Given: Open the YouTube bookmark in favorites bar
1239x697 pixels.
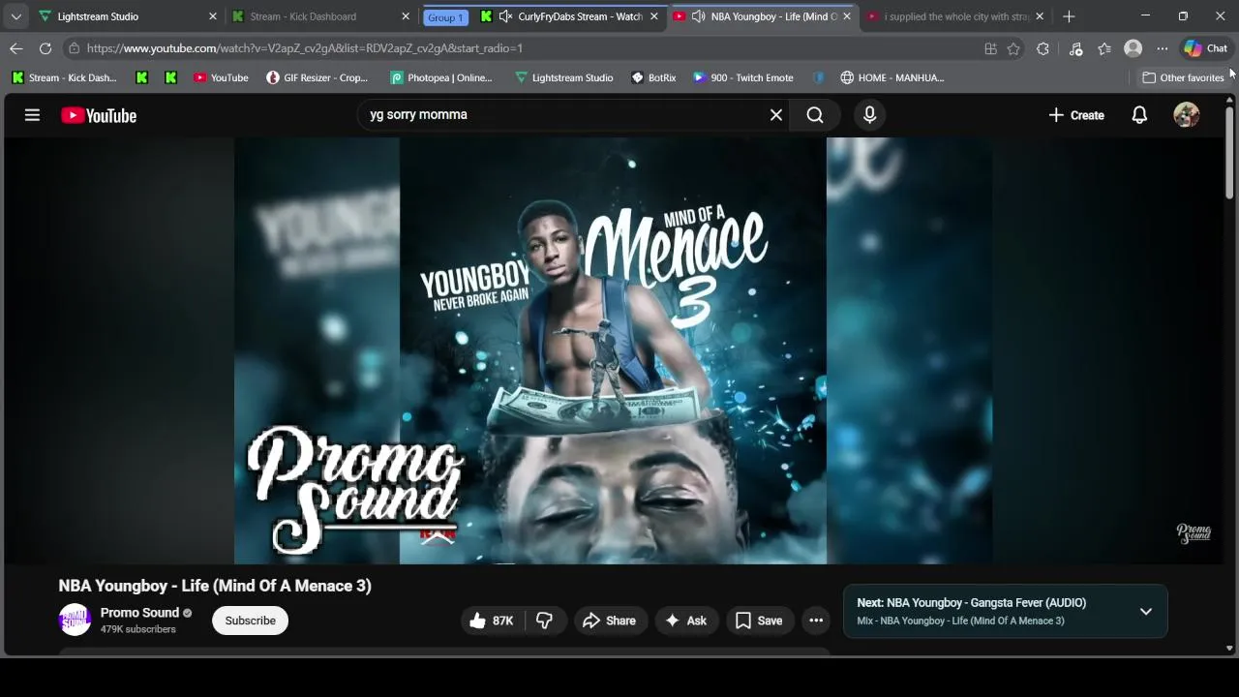Looking at the screenshot, I should pos(221,77).
